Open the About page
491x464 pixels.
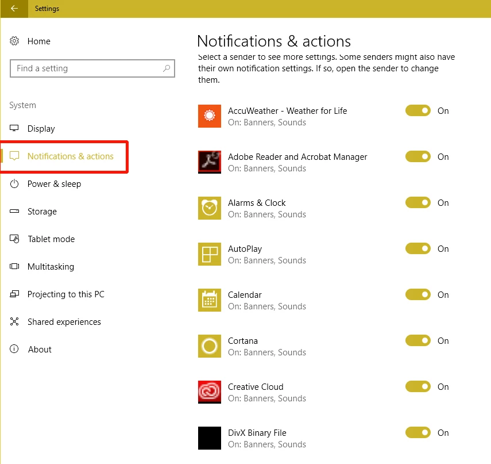tap(40, 349)
